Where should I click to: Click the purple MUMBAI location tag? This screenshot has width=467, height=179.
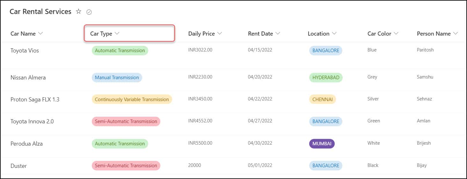click(x=322, y=144)
